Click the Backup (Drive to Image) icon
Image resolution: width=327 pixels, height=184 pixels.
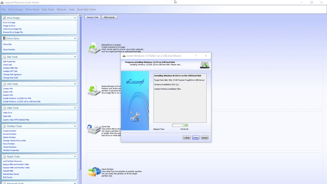coord(94,48)
